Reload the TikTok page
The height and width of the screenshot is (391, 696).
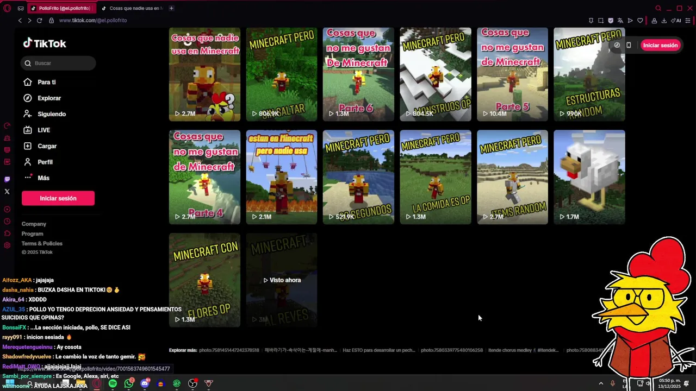coord(39,21)
